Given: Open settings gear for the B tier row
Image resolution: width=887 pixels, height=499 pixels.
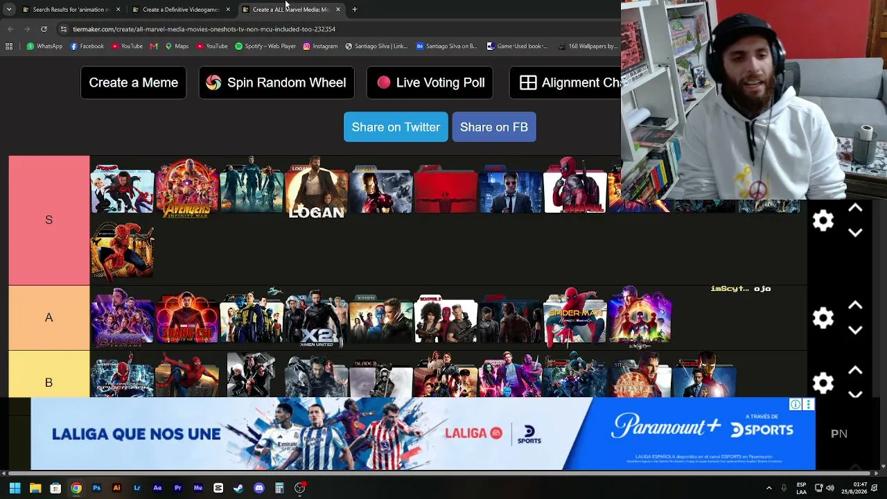Looking at the screenshot, I should pos(823,383).
